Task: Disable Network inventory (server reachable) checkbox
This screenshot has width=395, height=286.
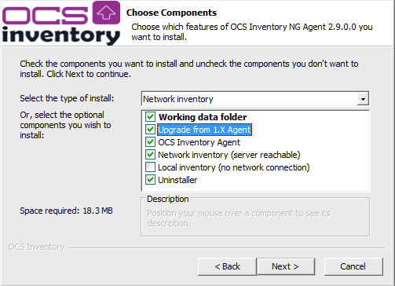Action: click(150, 155)
